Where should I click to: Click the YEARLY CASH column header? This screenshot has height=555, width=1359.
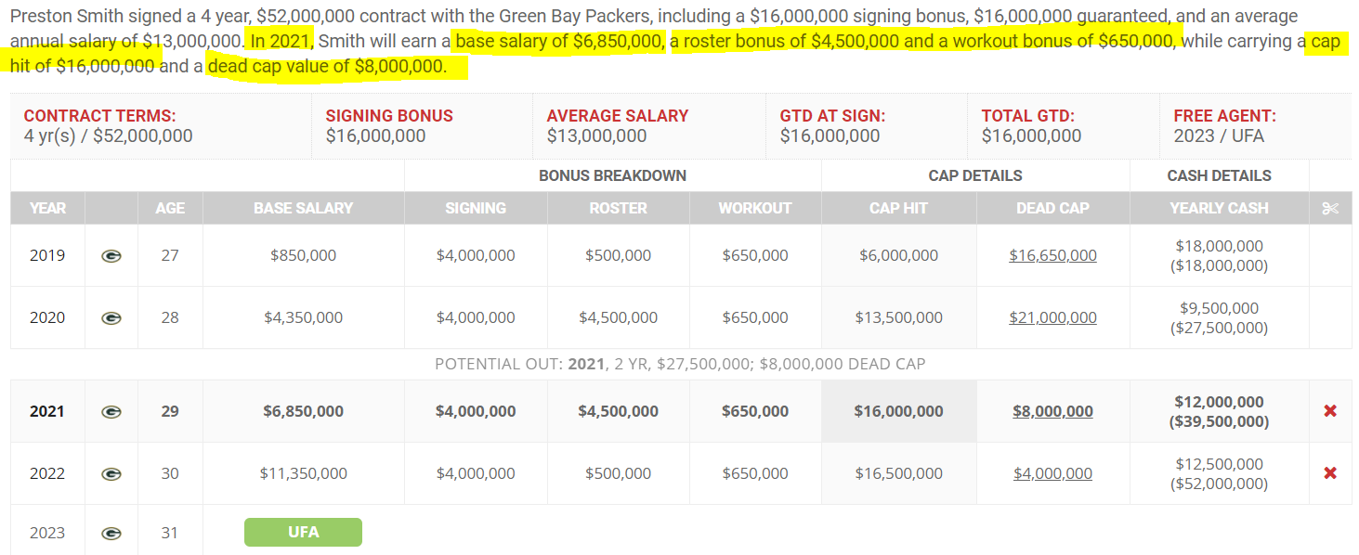click(x=1219, y=208)
